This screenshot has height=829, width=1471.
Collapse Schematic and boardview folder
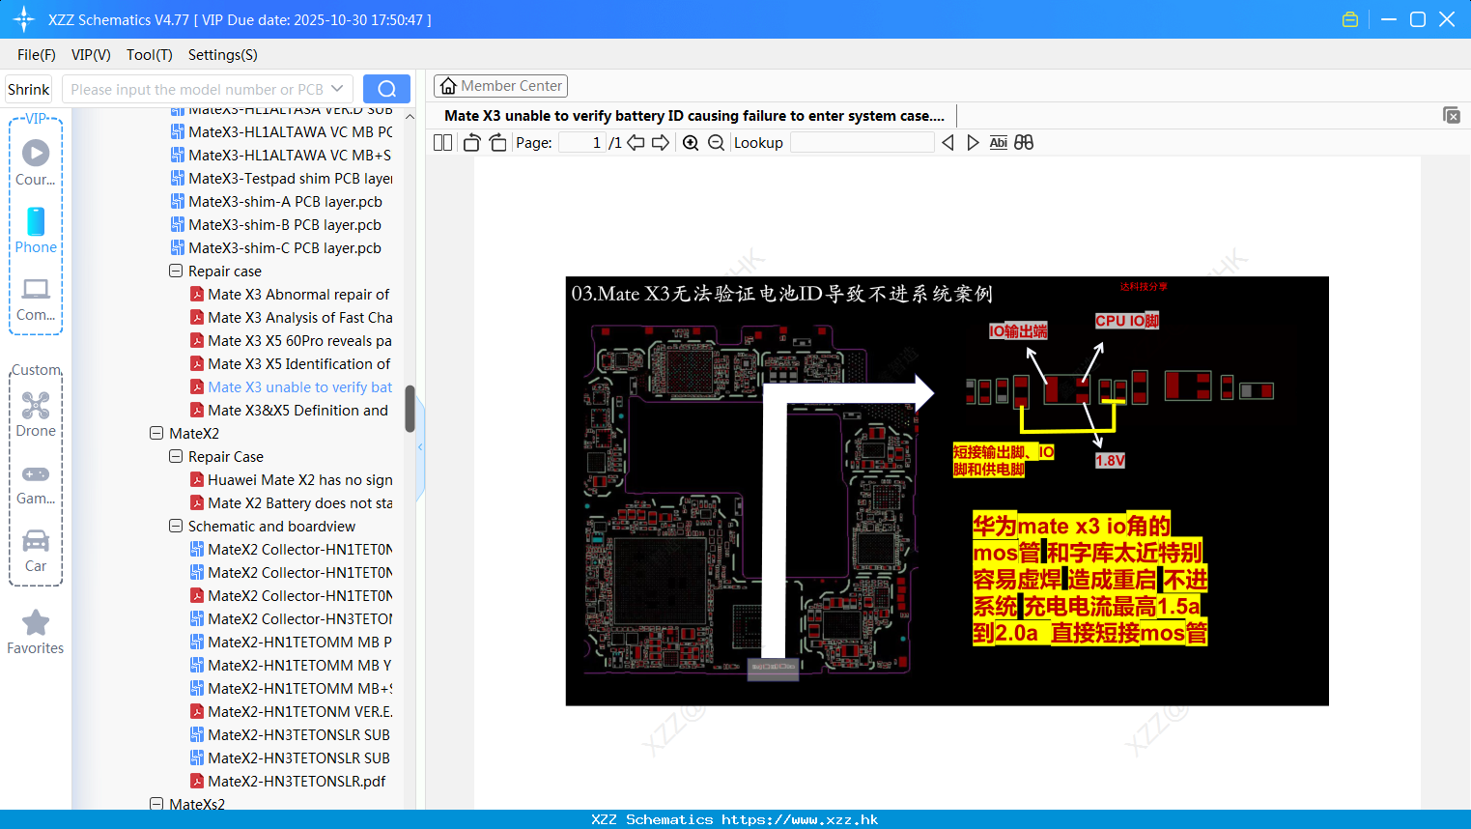176,526
